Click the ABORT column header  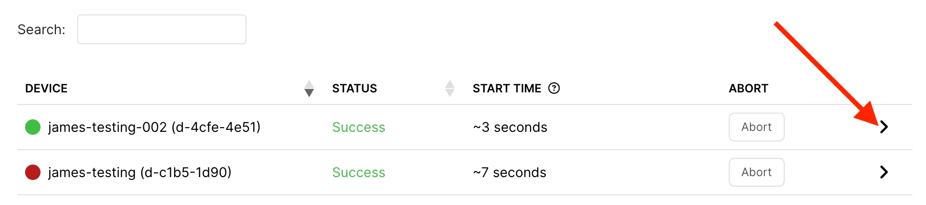pyautogui.click(x=748, y=89)
